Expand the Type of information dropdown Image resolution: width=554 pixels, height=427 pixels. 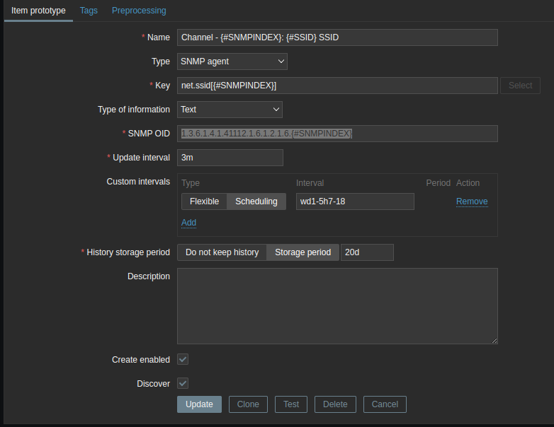[230, 110]
